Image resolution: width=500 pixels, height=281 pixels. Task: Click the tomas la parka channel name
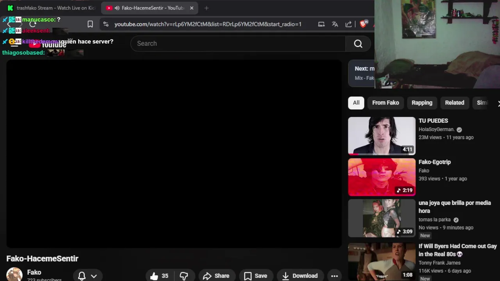pos(435,220)
